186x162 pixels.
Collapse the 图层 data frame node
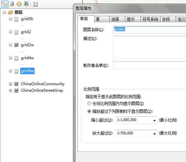click(4, 12)
